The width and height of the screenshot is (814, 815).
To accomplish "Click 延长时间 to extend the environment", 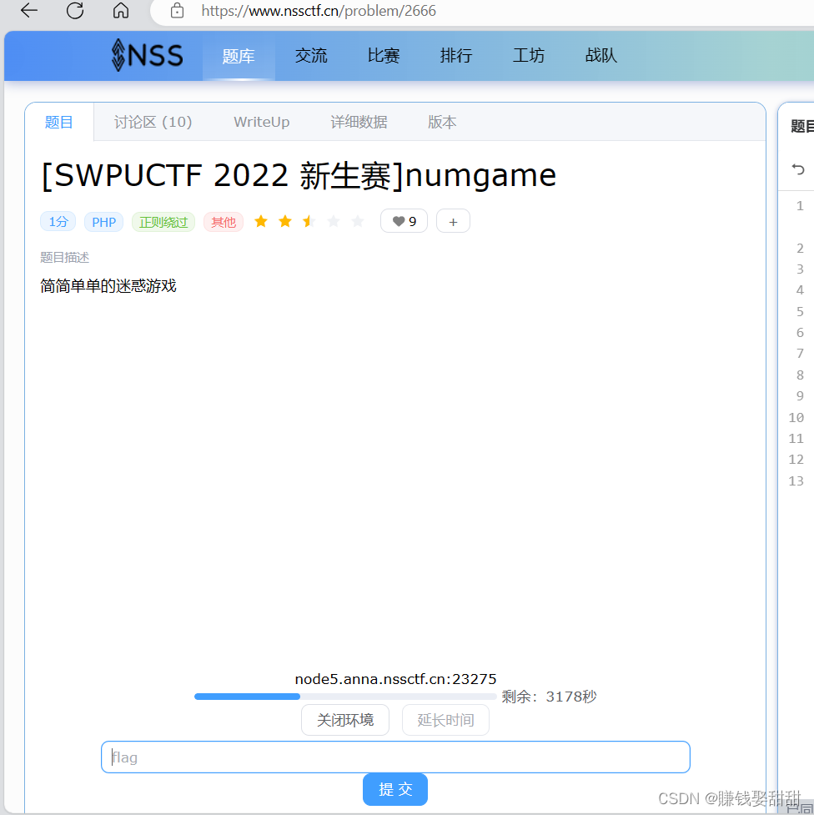I will click(x=445, y=719).
